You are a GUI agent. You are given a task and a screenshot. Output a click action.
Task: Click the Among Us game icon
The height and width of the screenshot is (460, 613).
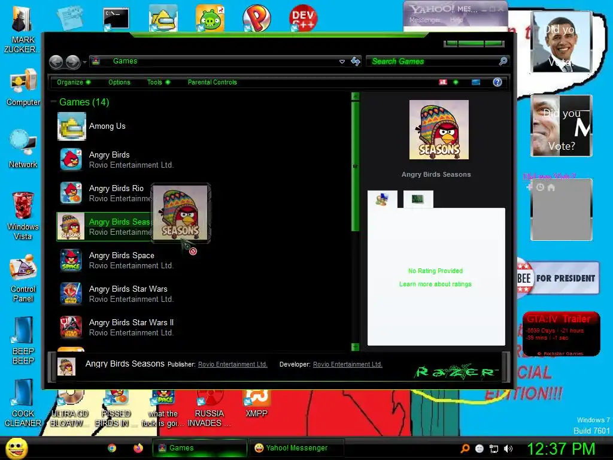[x=72, y=126]
